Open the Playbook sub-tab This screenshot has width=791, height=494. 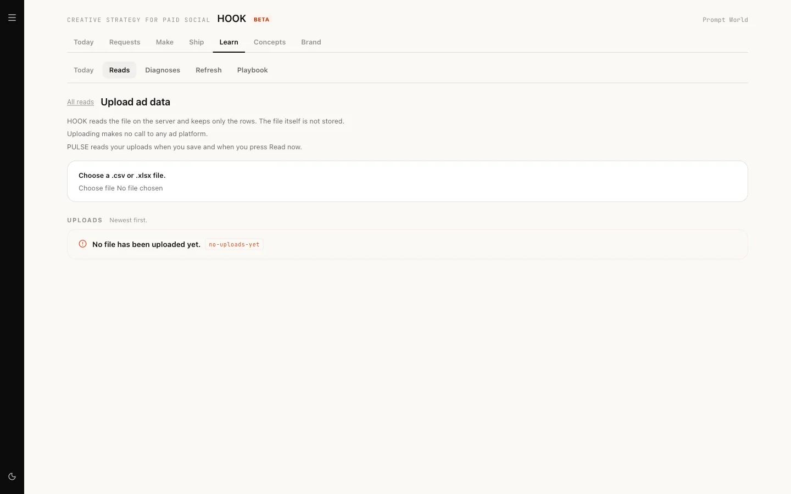(x=253, y=70)
